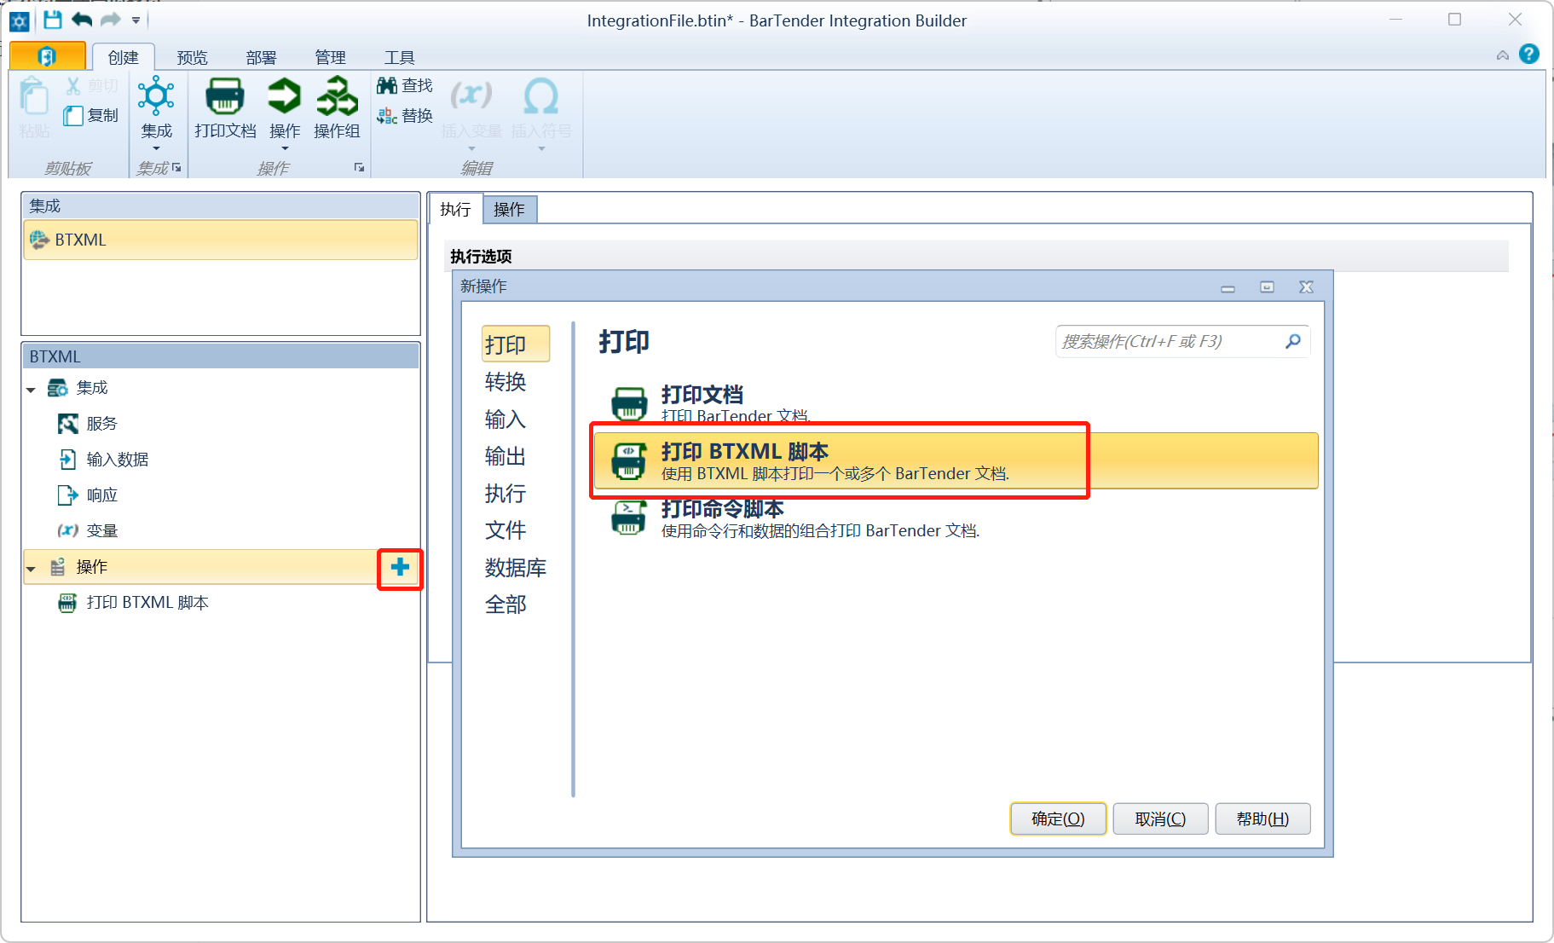1554x943 pixels.
Task: Open the quick access toolbar customize dropdown
Action: [136, 20]
